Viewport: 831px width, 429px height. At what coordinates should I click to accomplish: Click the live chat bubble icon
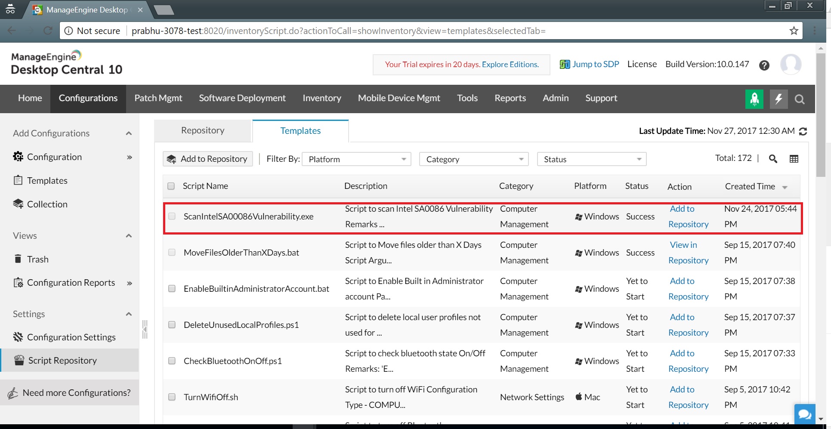coord(805,414)
